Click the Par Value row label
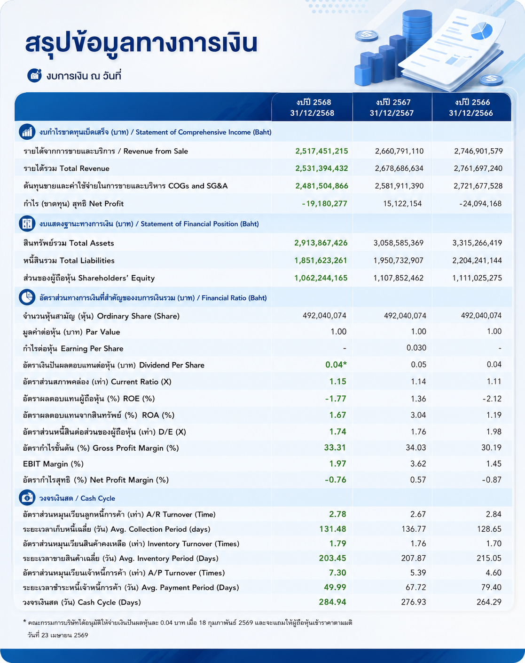 pyautogui.click(x=71, y=332)
